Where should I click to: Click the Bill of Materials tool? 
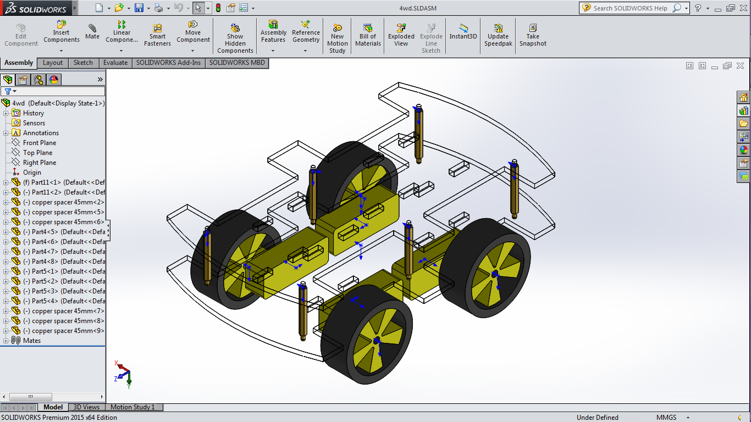click(x=367, y=35)
